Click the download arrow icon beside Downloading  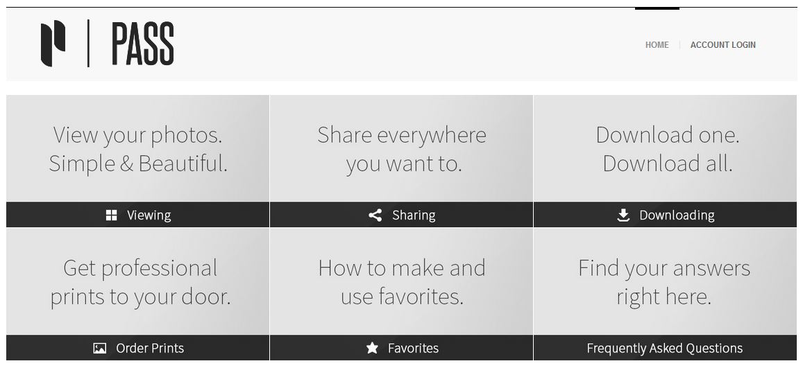tap(623, 216)
